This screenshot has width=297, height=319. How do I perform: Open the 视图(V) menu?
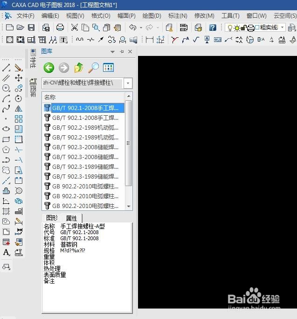tap(75, 16)
